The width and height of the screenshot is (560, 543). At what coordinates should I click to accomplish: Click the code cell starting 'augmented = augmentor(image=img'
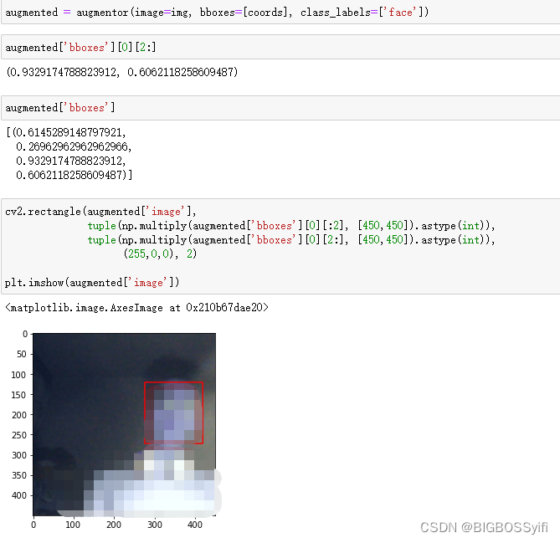(280, 13)
